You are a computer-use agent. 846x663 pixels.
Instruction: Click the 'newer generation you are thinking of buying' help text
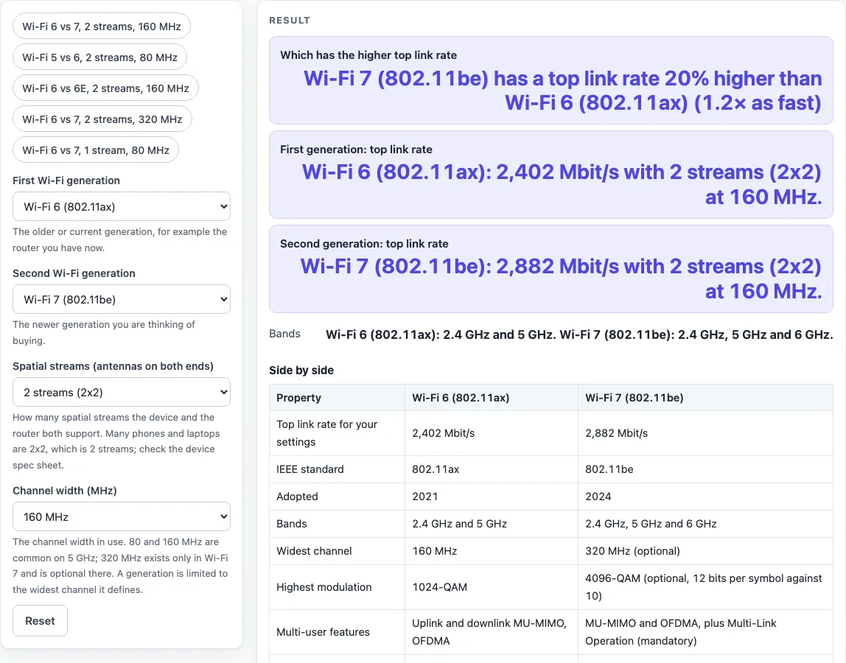[x=104, y=332]
